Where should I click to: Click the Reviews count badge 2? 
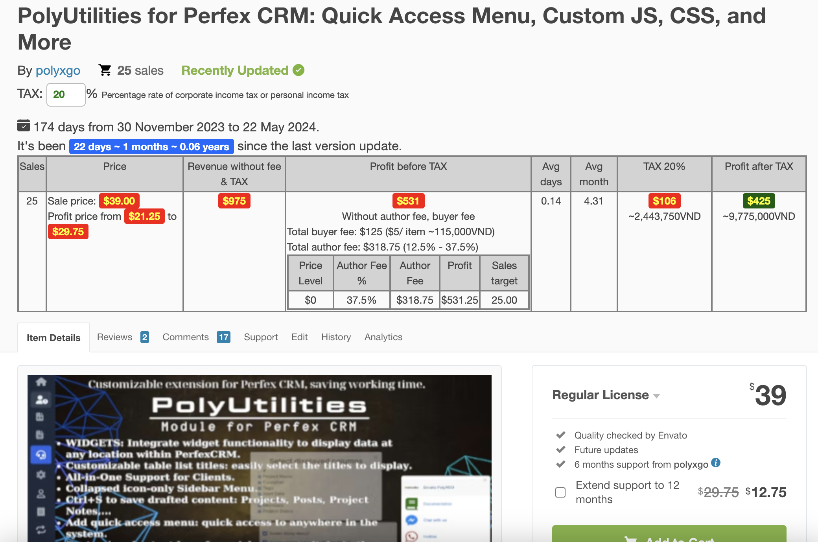tap(145, 337)
